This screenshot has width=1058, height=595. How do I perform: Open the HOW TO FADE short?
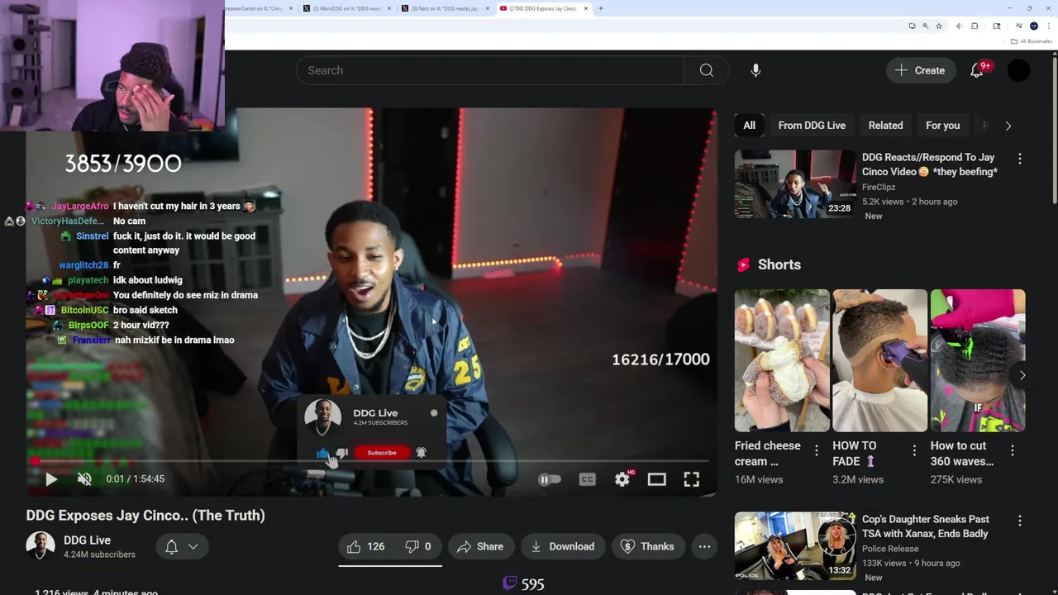point(879,360)
